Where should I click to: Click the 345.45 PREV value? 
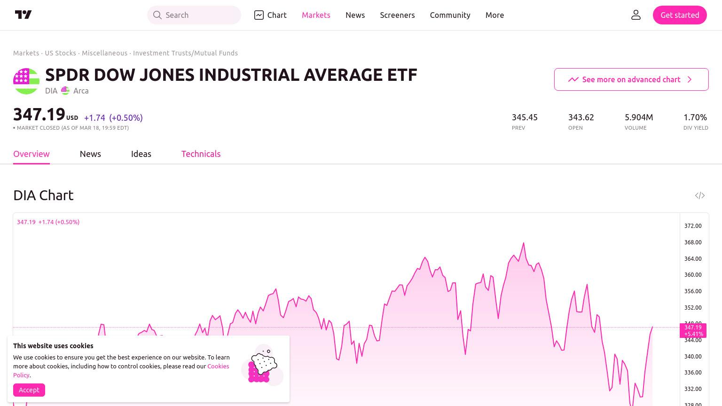(525, 117)
